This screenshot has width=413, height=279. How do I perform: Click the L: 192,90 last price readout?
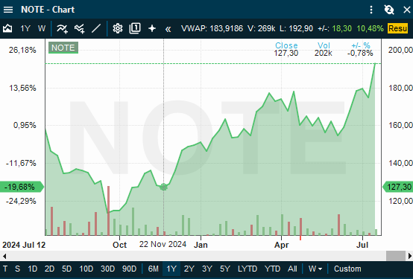296,28
